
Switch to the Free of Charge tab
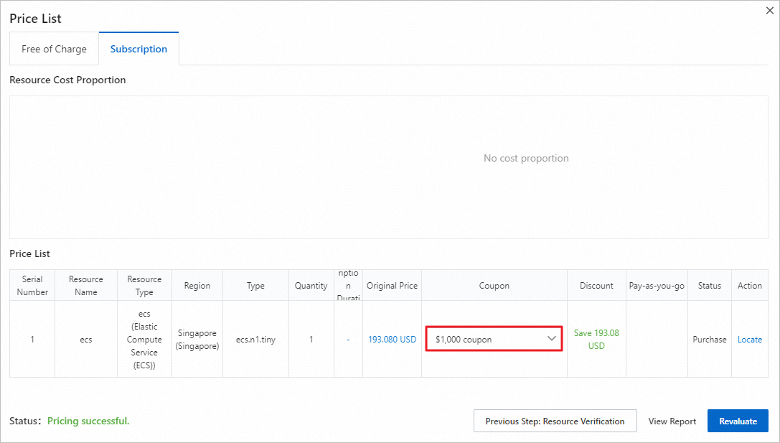click(54, 49)
